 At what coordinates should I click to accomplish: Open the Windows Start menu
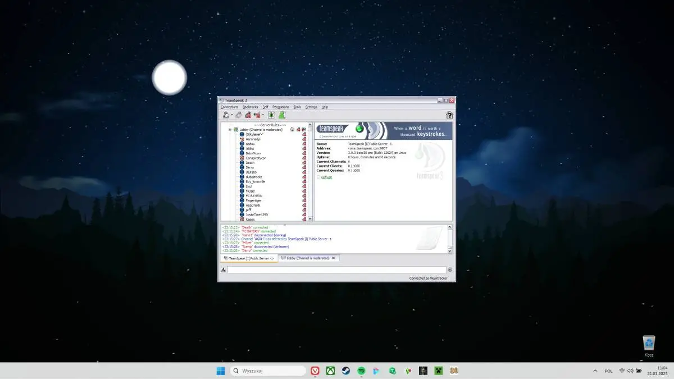click(x=220, y=371)
